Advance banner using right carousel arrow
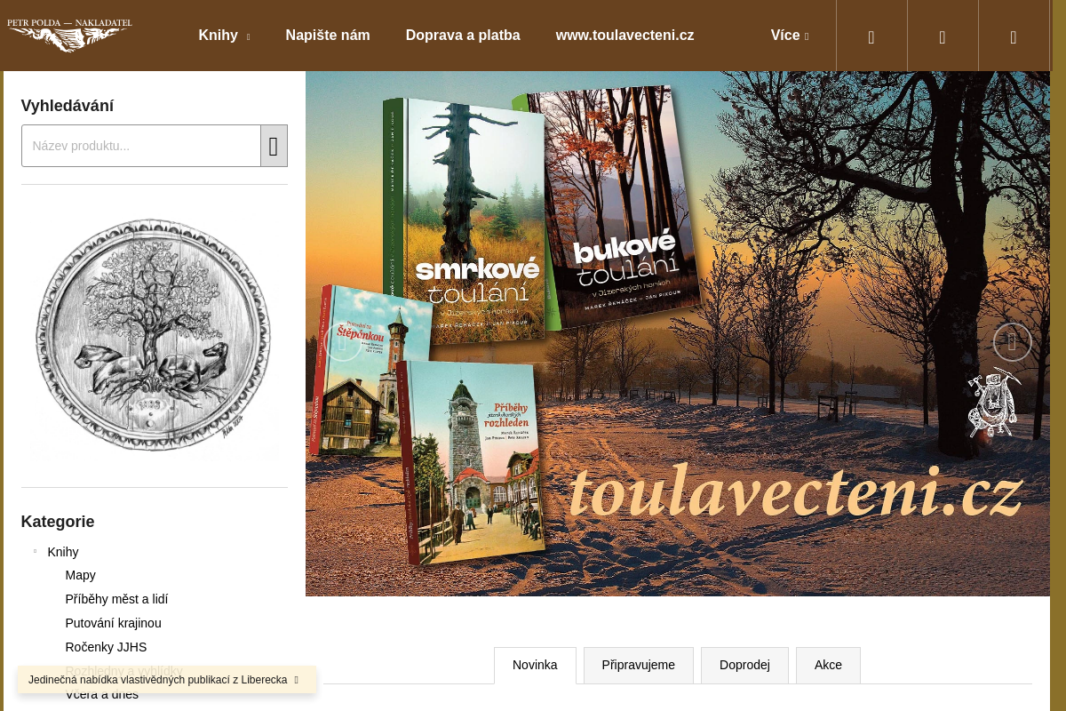 1012,341
